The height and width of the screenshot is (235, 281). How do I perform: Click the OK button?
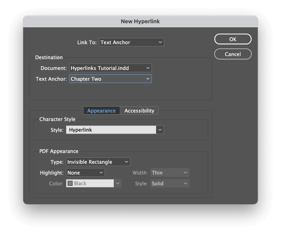(x=233, y=39)
